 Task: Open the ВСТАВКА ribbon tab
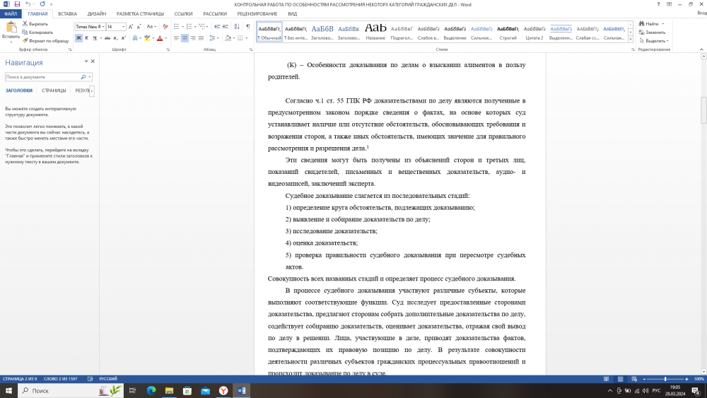point(68,13)
